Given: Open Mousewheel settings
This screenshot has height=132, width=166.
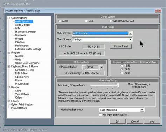Looking at the screenshot, I should [x=22, y=84].
